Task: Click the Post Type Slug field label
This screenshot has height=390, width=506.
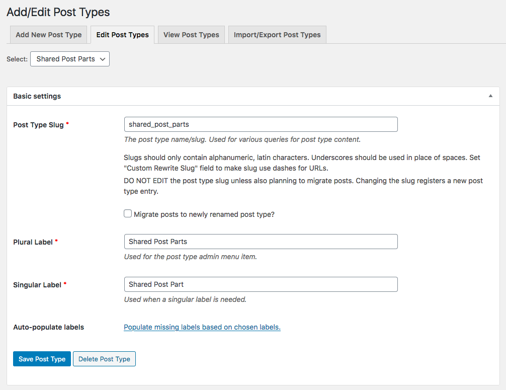Action: click(38, 125)
